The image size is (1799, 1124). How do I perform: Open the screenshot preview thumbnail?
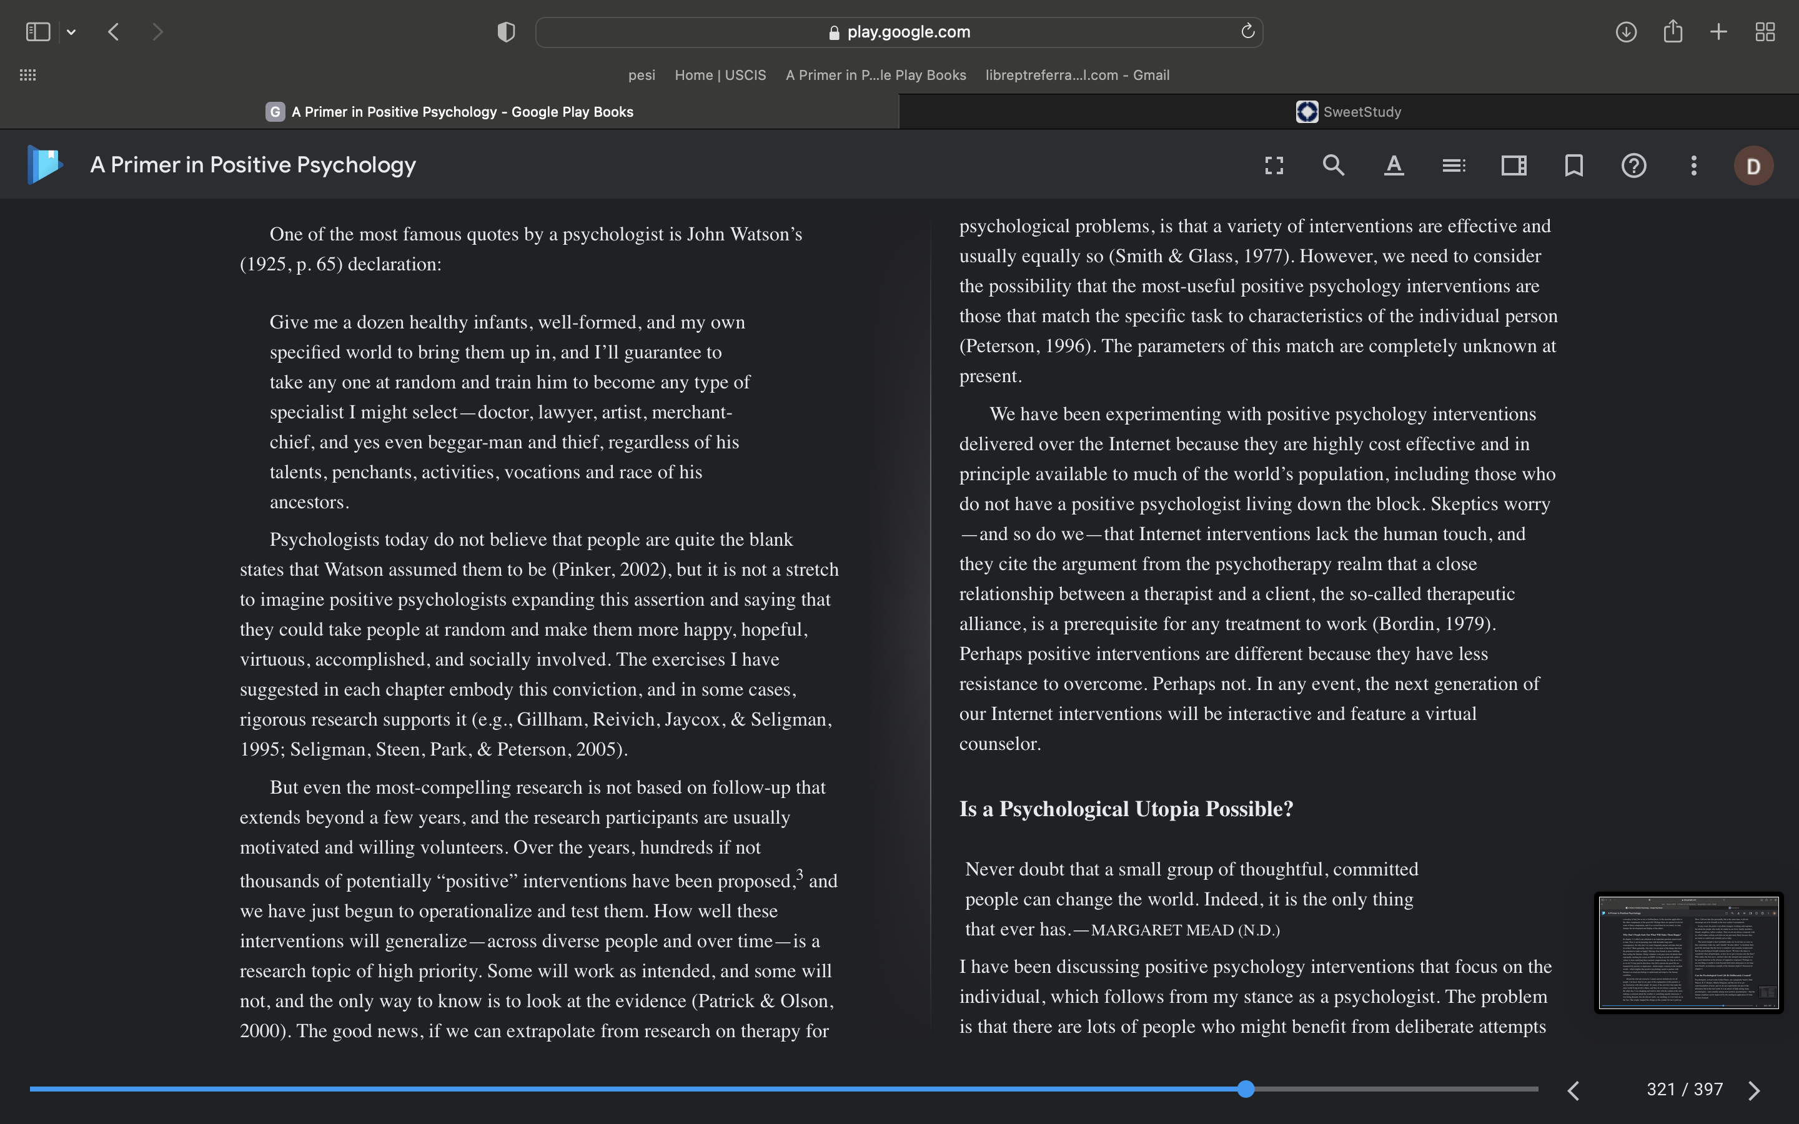[1688, 952]
